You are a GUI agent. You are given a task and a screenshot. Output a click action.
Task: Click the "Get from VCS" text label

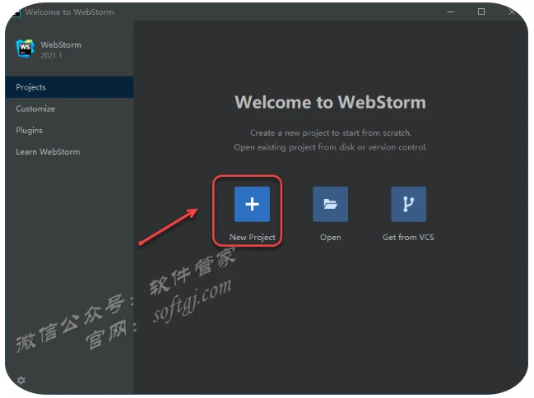[408, 238]
